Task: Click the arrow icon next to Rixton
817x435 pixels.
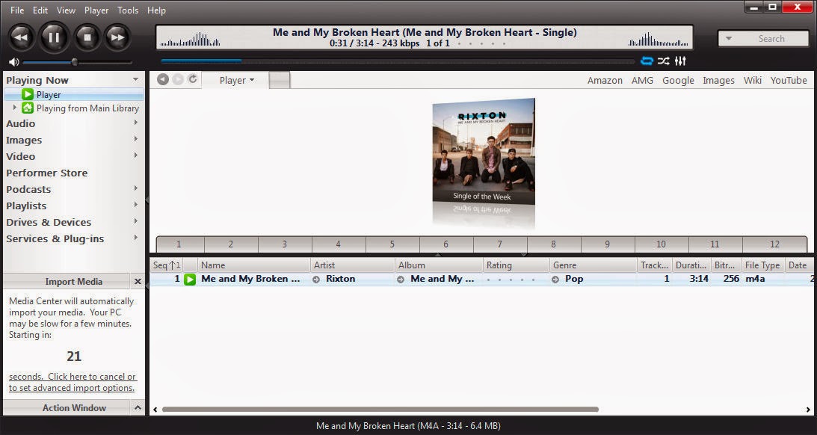Action: point(316,280)
